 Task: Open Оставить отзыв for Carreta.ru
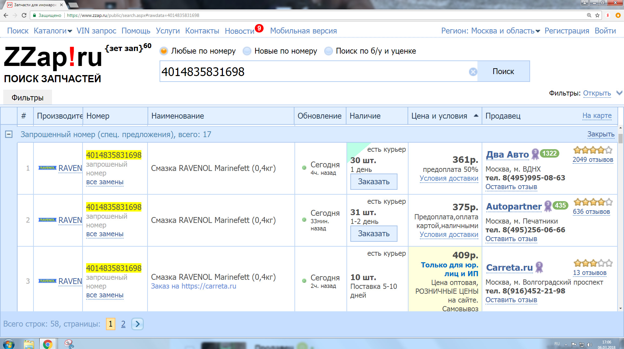511,300
